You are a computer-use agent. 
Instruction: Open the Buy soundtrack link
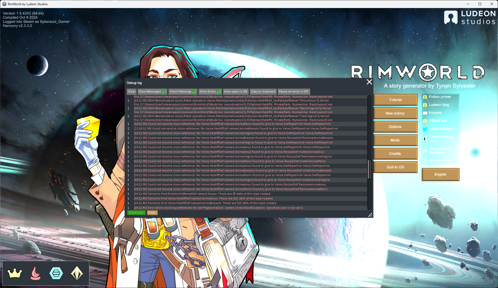coord(441,160)
